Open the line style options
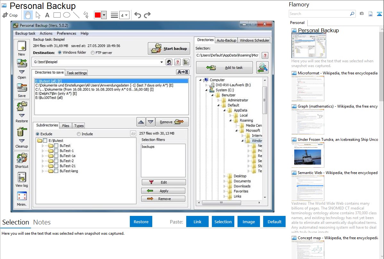This screenshot has height=259, width=384. pyautogui.click(x=114, y=15)
